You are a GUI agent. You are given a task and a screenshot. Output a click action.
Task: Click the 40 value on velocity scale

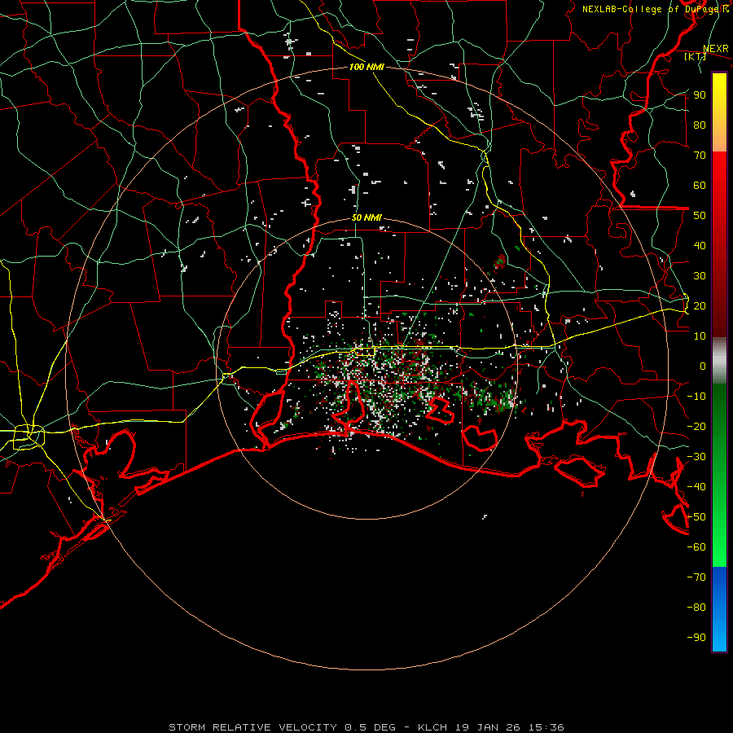point(700,245)
